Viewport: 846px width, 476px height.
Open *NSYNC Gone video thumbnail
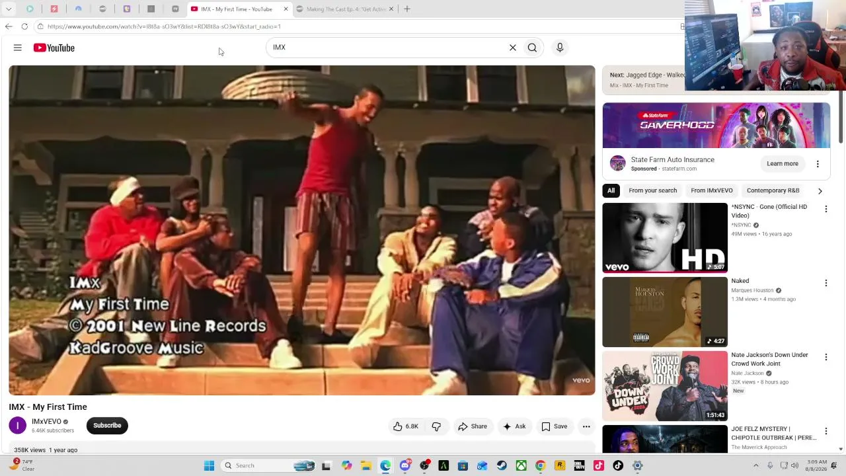(665, 238)
